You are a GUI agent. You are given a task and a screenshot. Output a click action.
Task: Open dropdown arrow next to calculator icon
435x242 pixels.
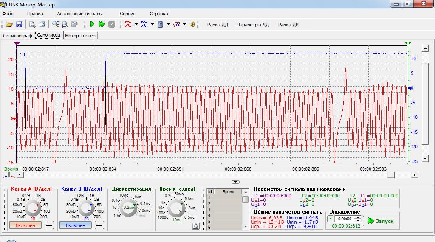pos(168,25)
